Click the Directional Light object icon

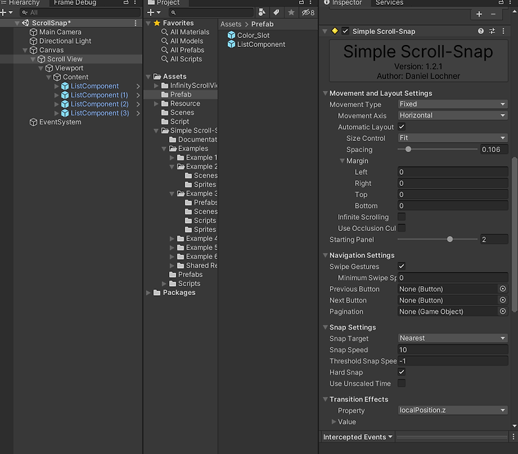[x=33, y=41]
